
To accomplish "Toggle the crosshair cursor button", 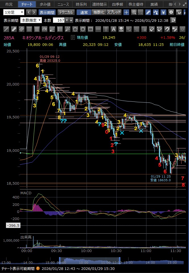I will tap(126, 12).
